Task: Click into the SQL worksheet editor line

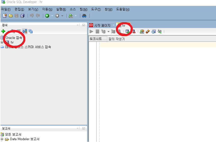Action: tap(158, 45)
